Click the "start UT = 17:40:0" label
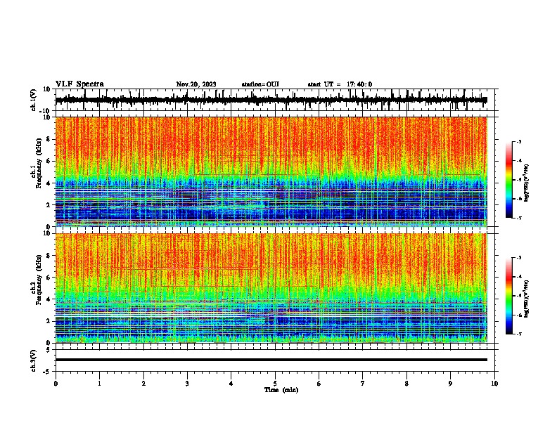The width and height of the screenshot is (557, 430). (340, 84)
